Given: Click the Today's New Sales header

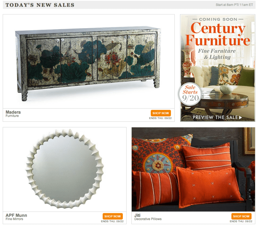Looking at the screenshot, I should (40, 5).
